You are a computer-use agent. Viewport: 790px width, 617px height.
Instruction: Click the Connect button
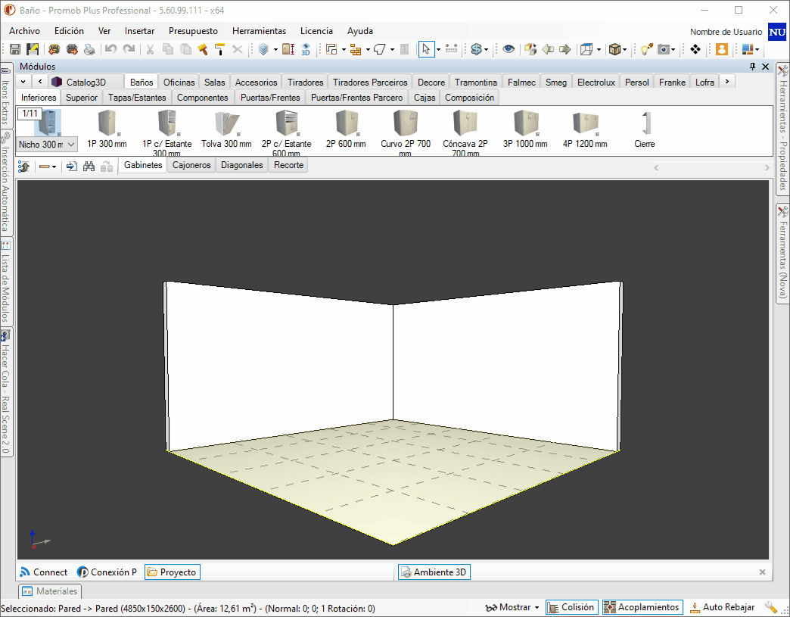[x=43, y=572]
